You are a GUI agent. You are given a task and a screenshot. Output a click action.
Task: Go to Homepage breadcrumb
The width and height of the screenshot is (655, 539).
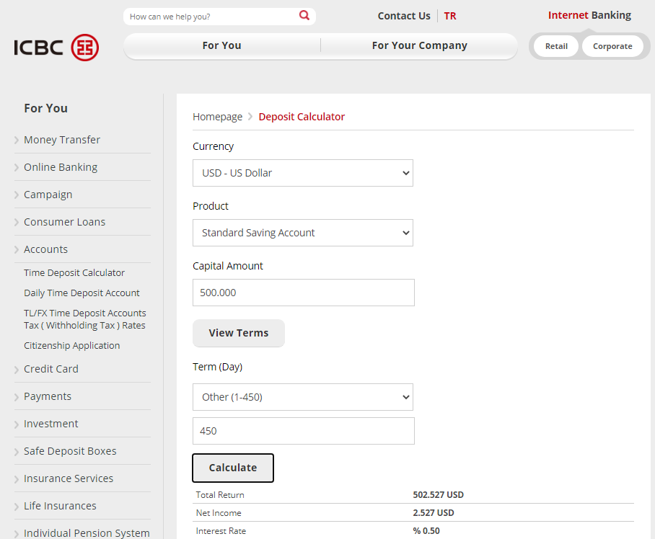217,117
